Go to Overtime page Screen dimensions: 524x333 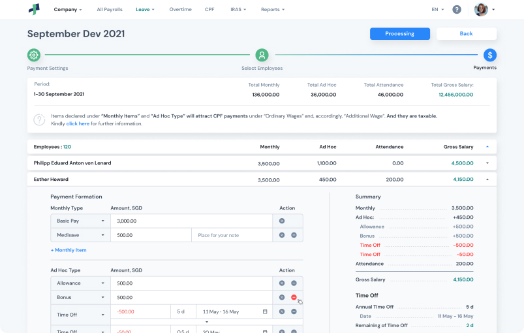pos(181,9)
